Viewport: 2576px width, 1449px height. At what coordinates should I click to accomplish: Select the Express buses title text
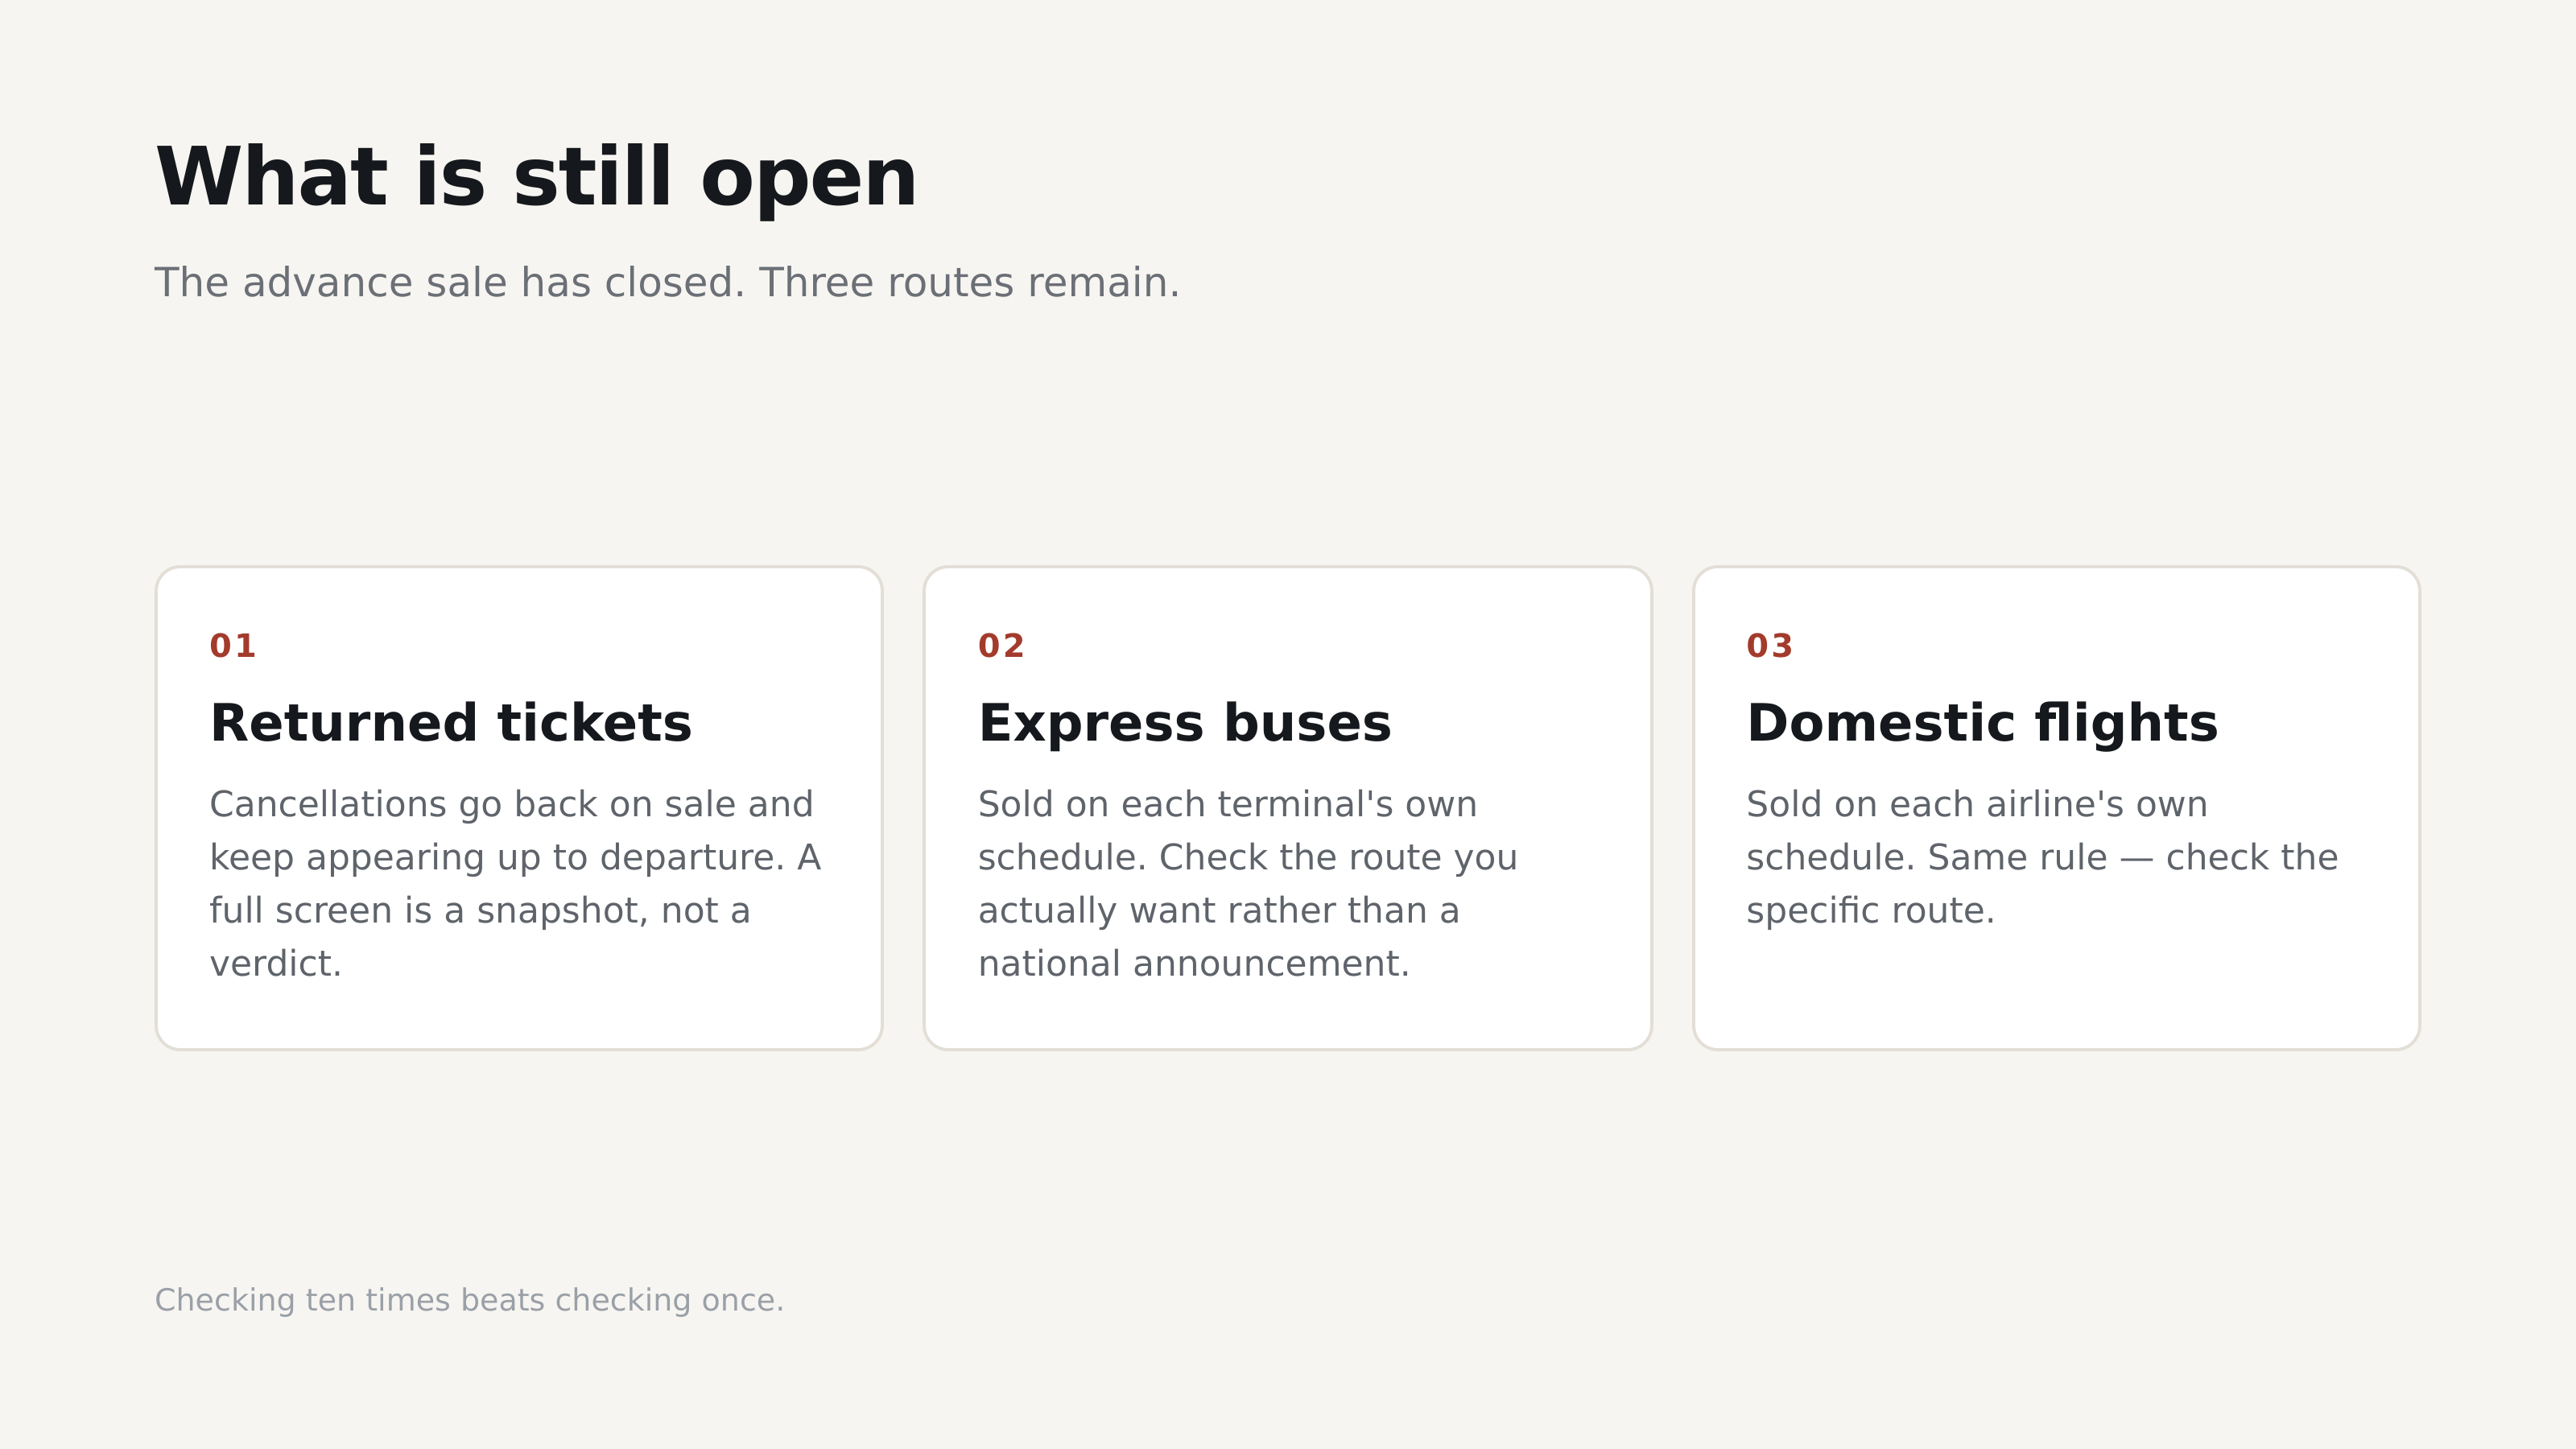[1184, 723]
